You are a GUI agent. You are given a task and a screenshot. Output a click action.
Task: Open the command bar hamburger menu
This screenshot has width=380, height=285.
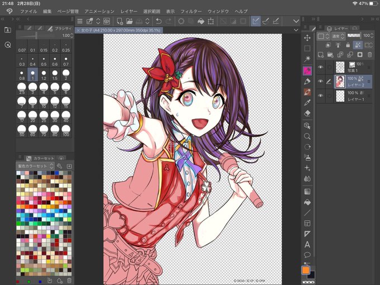click(80, 21)
